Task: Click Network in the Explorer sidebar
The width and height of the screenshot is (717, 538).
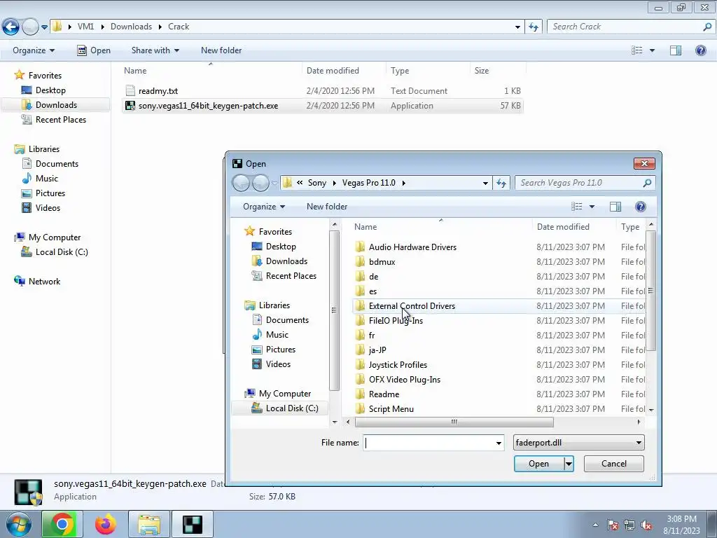Action: coord(44,282)
